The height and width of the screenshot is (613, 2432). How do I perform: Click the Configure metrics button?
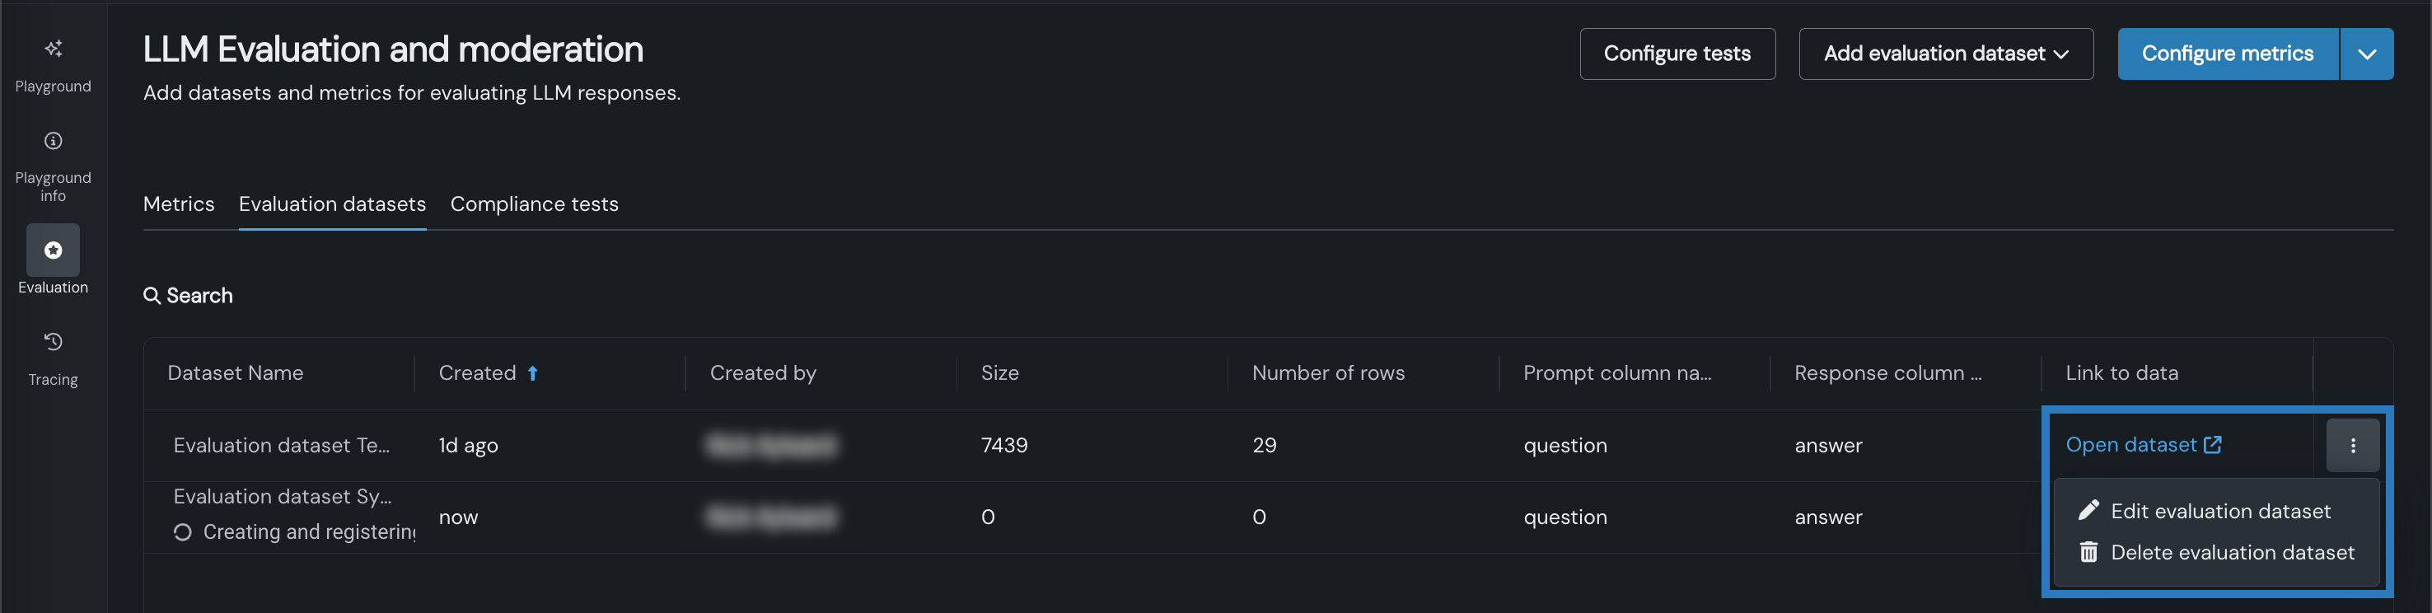(2226, 54)
